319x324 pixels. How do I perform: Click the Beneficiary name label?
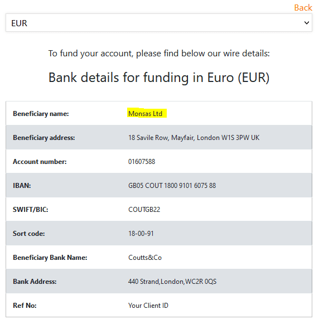(41, 114)
